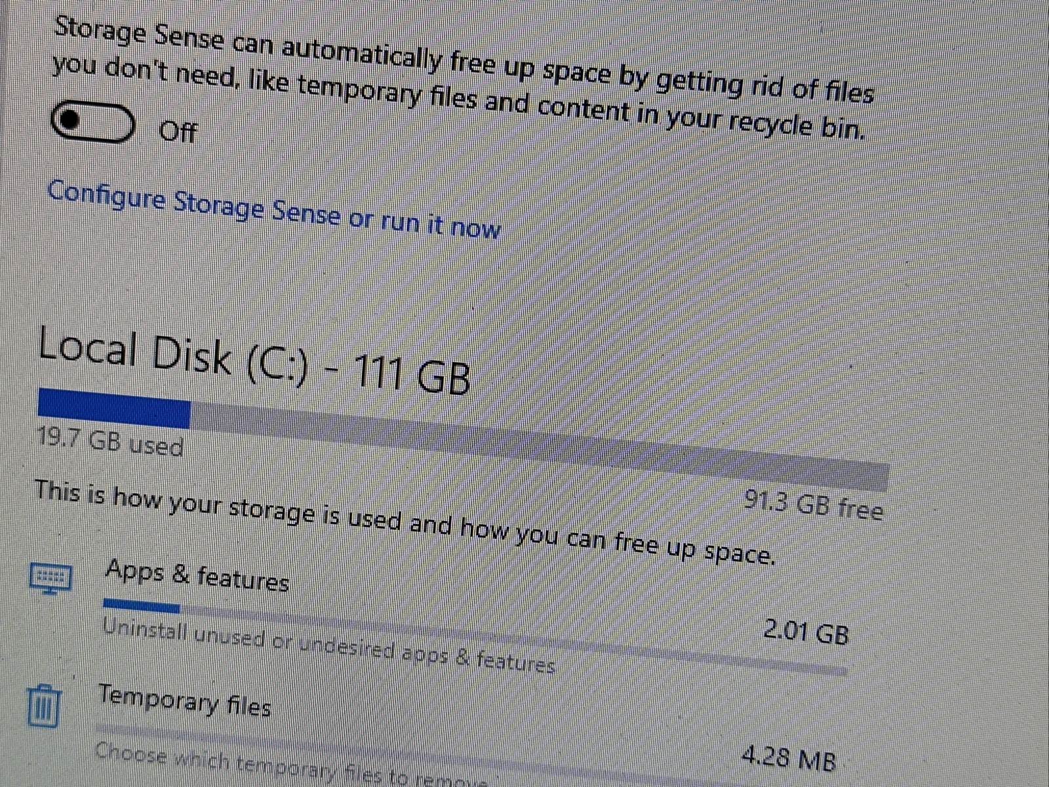Screen dimensions: 1049x787
Task: Click Uninstall unused or undesired apps text
Action: point(329,647)
